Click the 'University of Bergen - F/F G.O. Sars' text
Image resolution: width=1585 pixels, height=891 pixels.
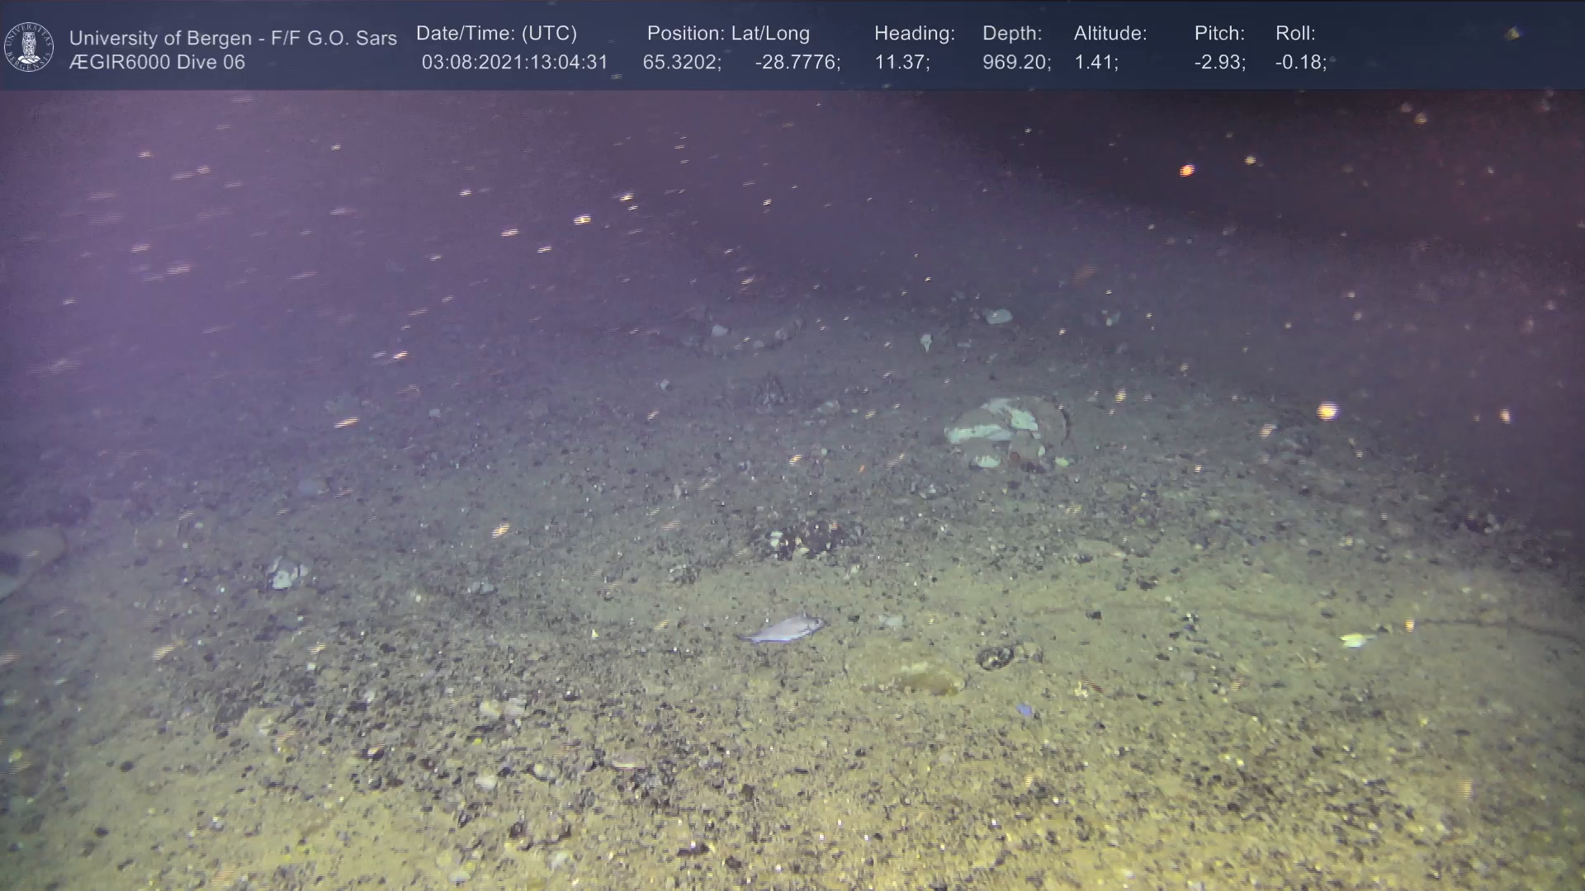pos(233,38)
